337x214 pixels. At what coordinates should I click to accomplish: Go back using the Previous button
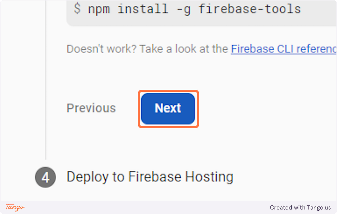(x=91, y=108)
